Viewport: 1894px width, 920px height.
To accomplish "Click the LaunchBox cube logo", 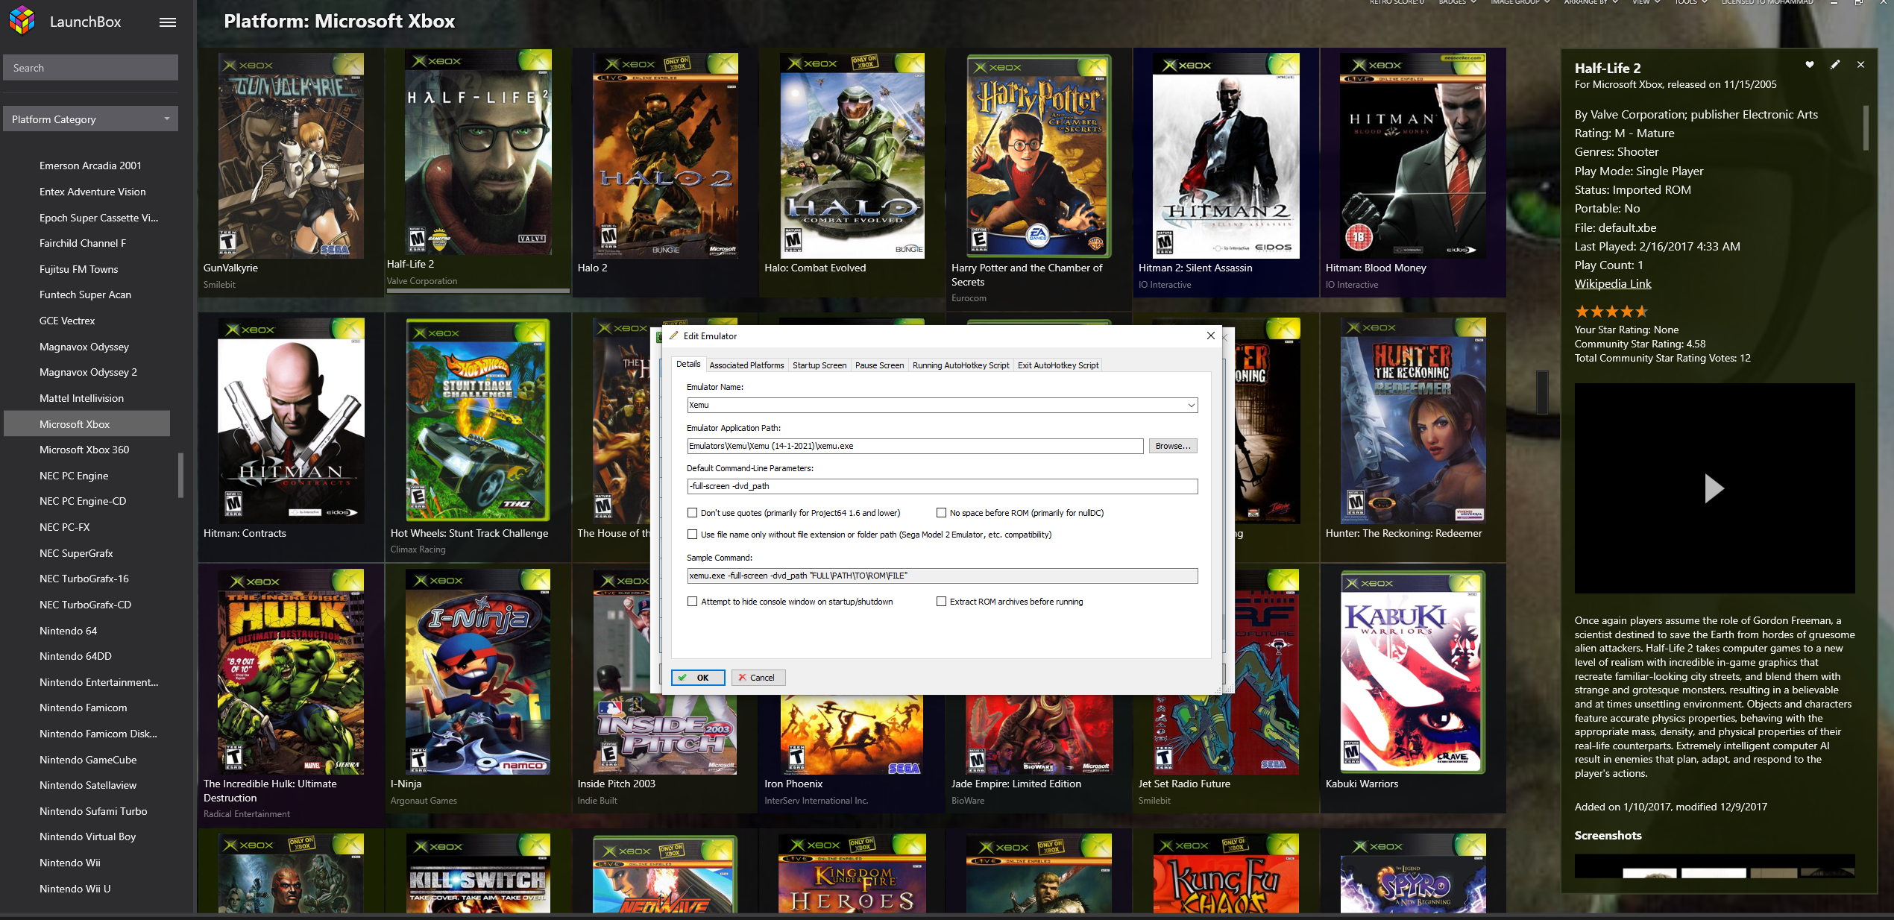I will click(x=22, y=21).
